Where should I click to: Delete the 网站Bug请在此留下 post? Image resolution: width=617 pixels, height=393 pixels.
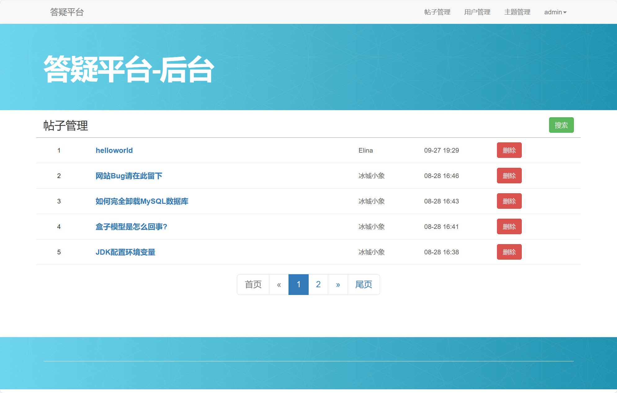point(509,176)
